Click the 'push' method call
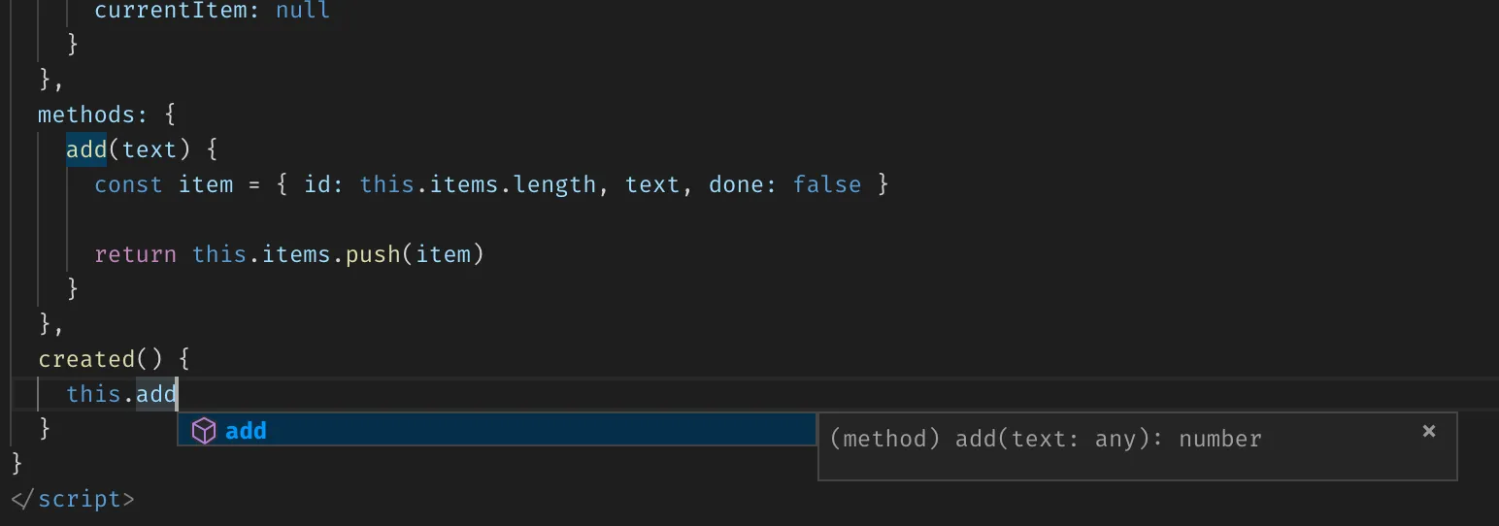The width and height of the screenshot is (1499, 526). coord(373,254)
